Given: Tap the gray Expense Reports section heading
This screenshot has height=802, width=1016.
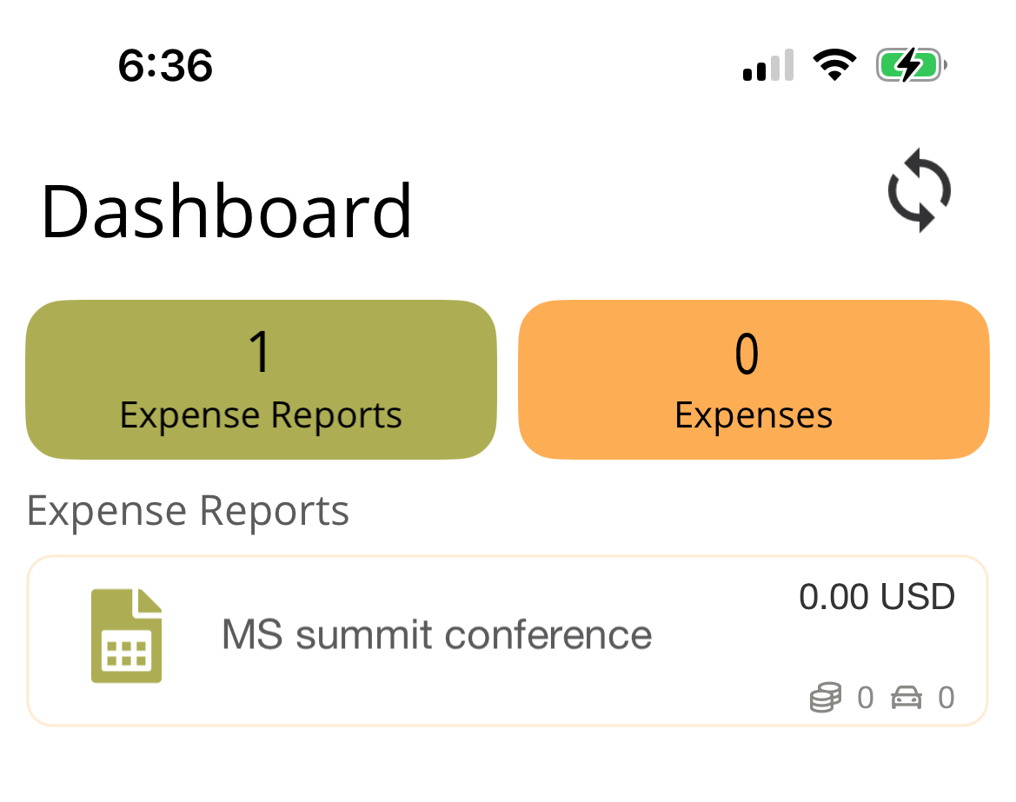Looking at the screenshot, I should [188, 511].
